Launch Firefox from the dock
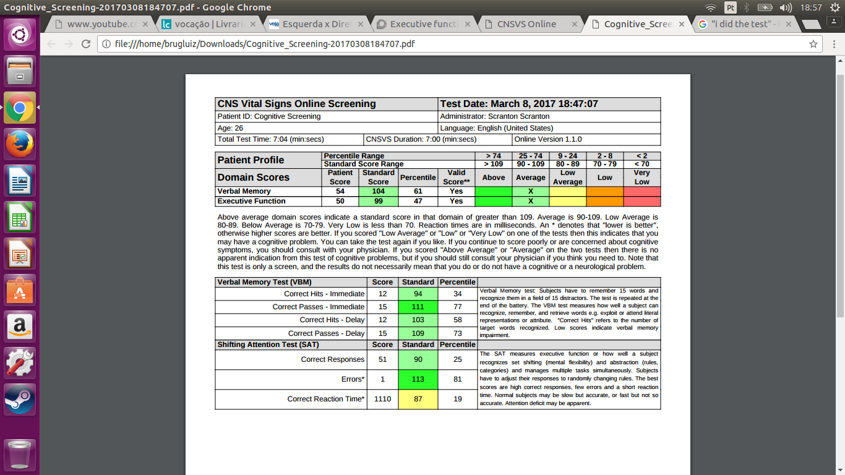 pos(20,144)
